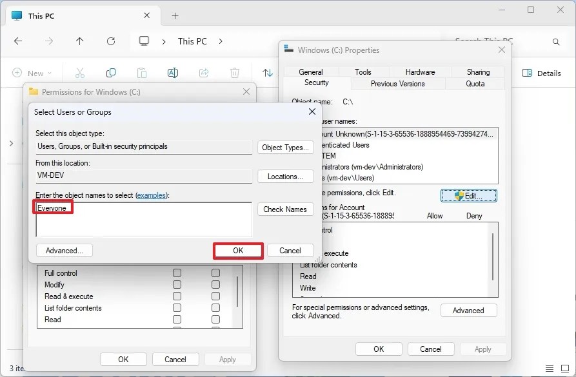Tick Allow checkbox for Read & execute
Screen dimensions: 576x377
[x=177, y=296]
